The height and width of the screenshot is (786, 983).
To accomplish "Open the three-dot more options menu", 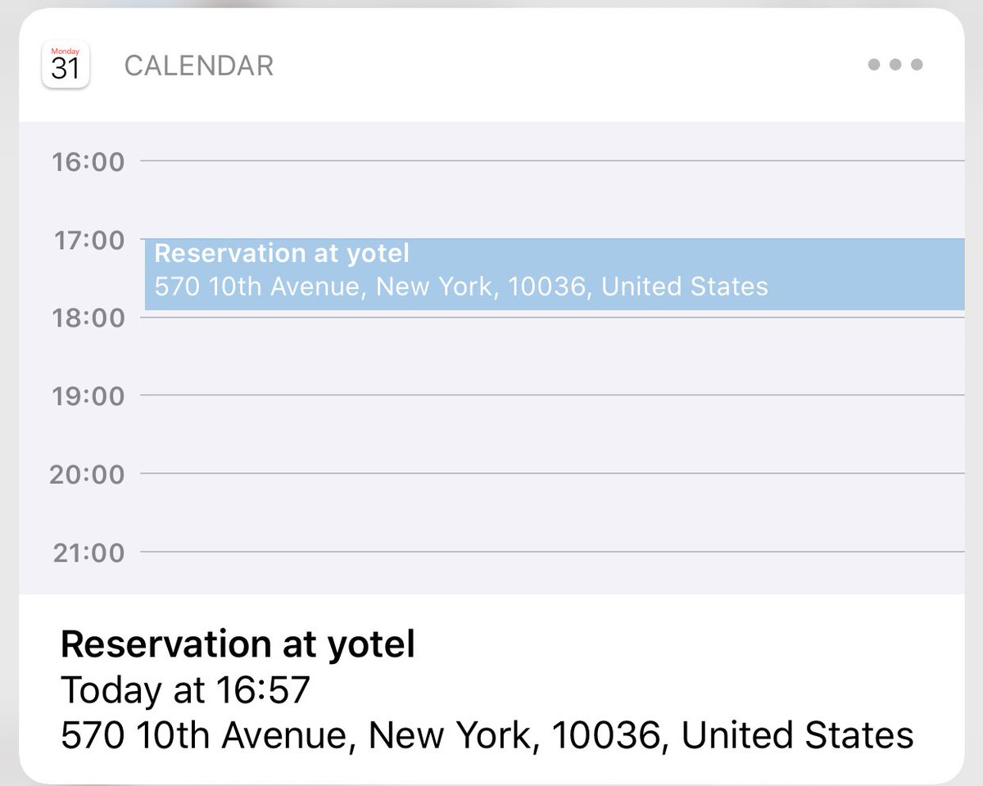I will pos(895,65).
